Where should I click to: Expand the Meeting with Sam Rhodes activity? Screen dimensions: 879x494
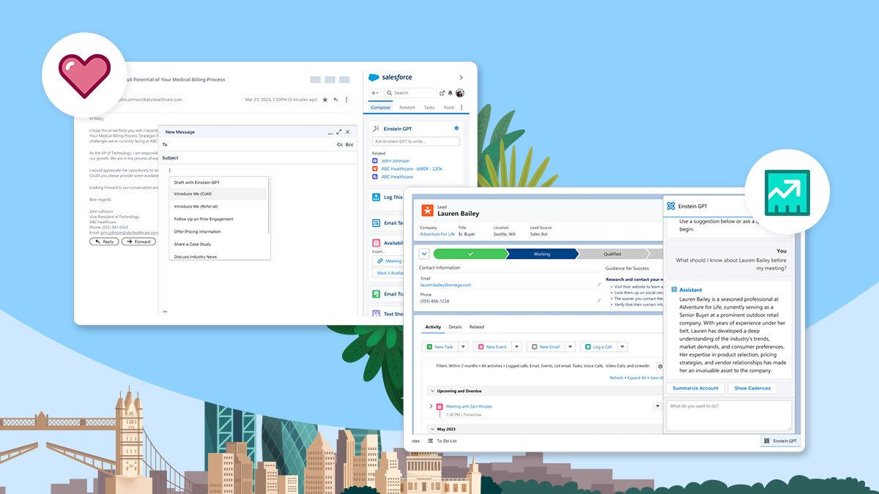point(430,406)
